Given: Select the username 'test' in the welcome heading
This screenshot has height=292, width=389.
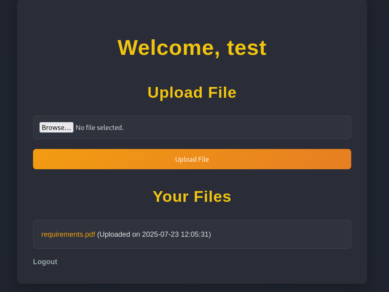Looking at the screenshot, I should 247,48.
